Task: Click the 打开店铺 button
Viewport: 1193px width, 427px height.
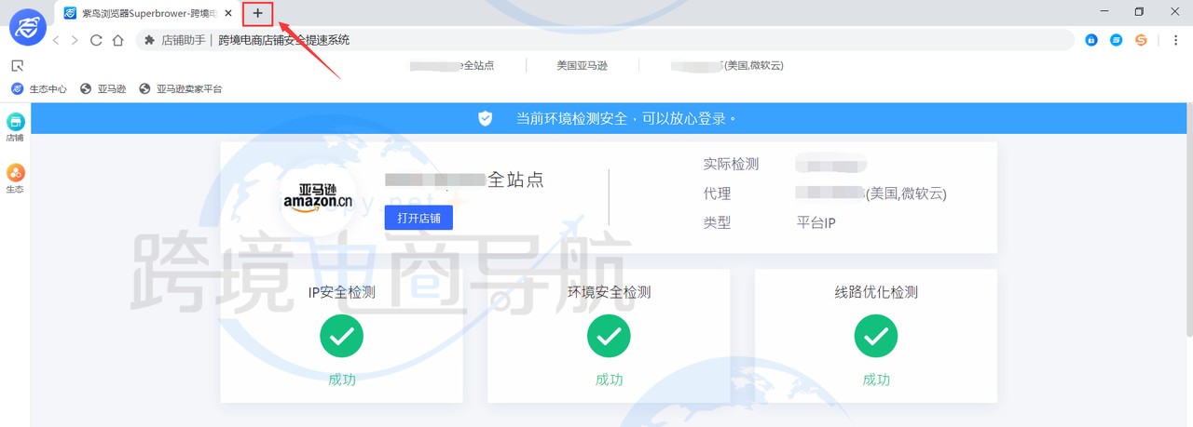Action: click(x=418, y=218)
